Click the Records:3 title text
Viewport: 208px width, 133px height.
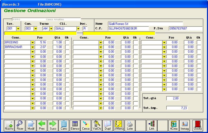pyautogui.click(x=11, y=4)
